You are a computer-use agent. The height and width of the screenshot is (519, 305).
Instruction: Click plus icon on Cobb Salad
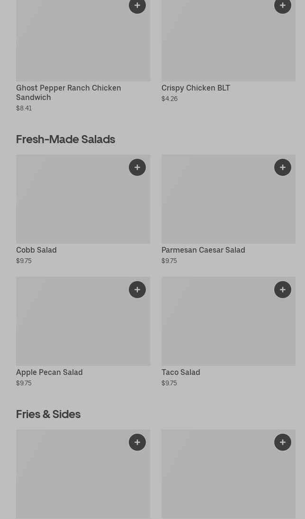tap(137, 167)
